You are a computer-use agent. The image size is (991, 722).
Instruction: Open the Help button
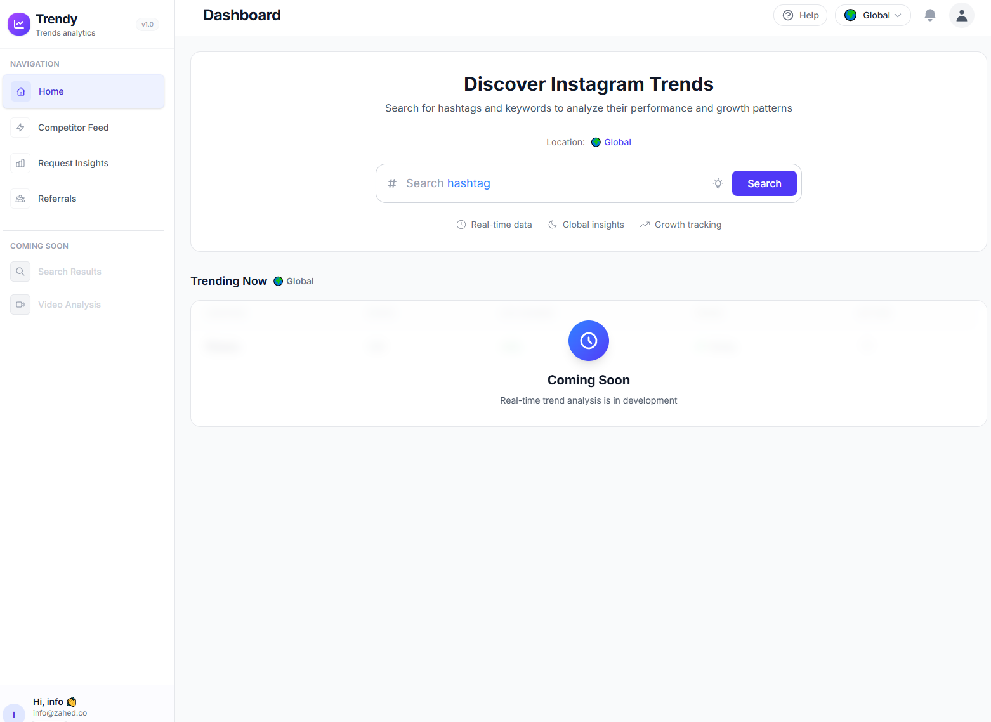pos(800,15)
